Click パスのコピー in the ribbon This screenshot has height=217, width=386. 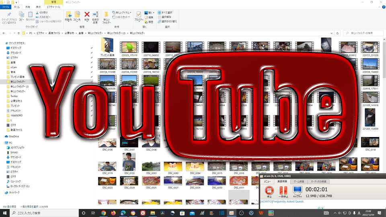click(x=43, y=17)
